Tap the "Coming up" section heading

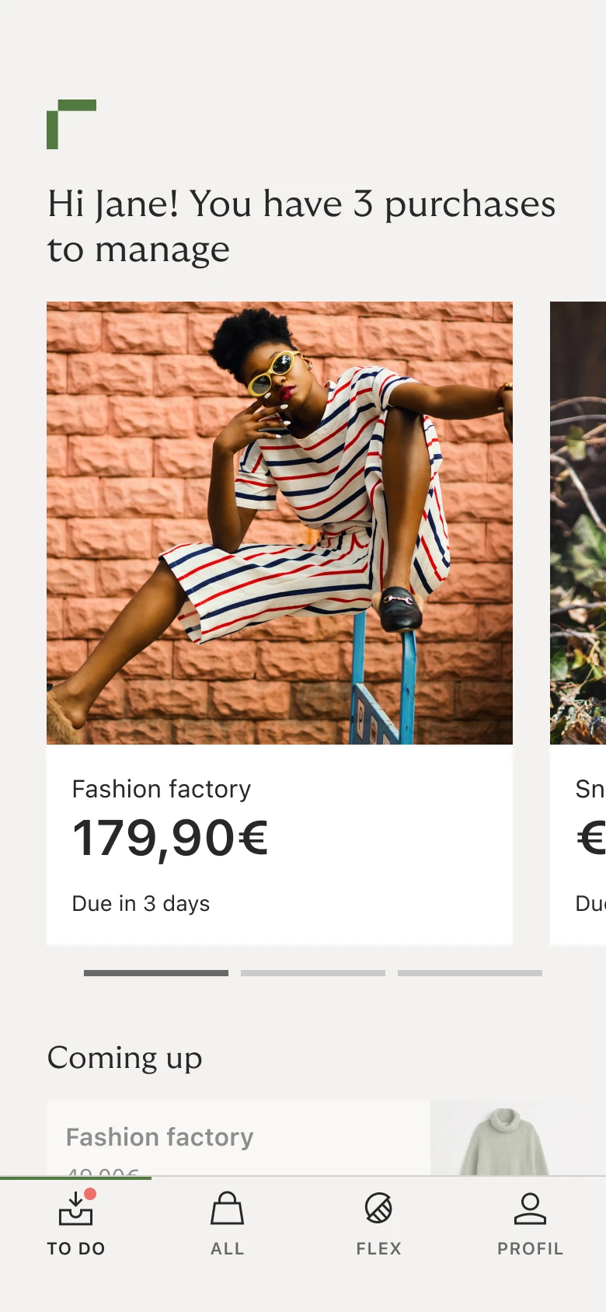[125, 1058]
